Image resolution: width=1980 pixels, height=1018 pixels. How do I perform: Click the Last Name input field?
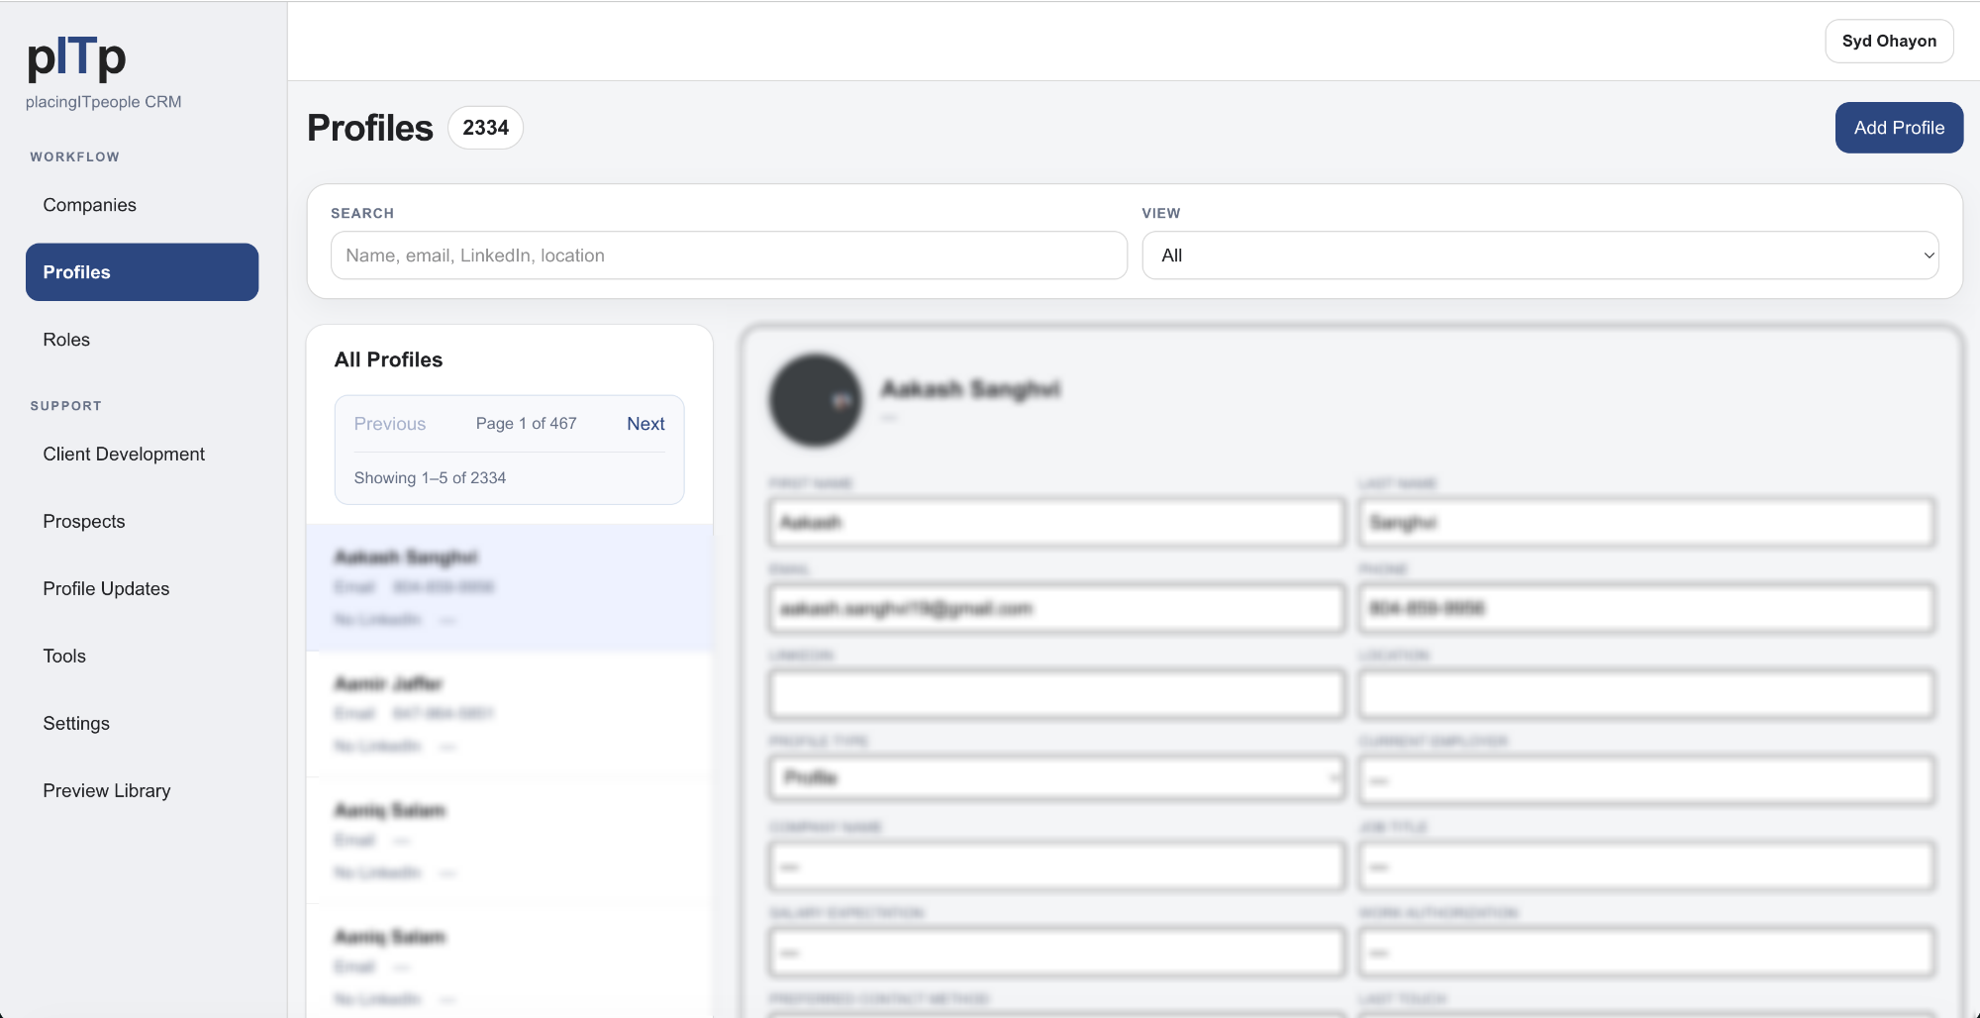pos(1646,523)
